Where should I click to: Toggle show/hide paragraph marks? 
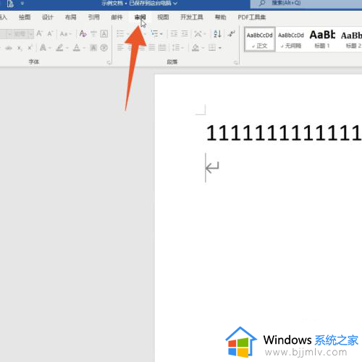pyautogui.click(x=231, y=34)
